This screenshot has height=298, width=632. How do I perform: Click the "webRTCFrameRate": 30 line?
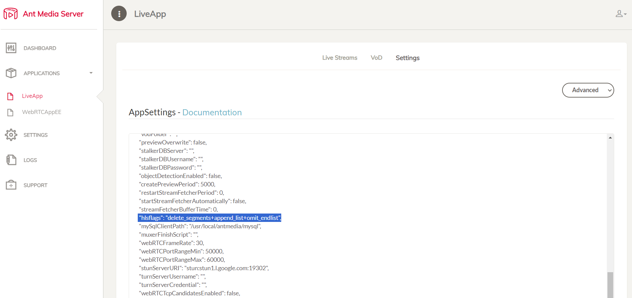[171, 243]
